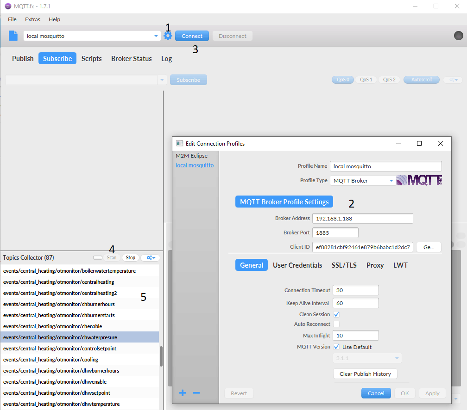Open the connection profile dropdown arrow
This screenshot has width=467, height=410.
click(156, 36)
